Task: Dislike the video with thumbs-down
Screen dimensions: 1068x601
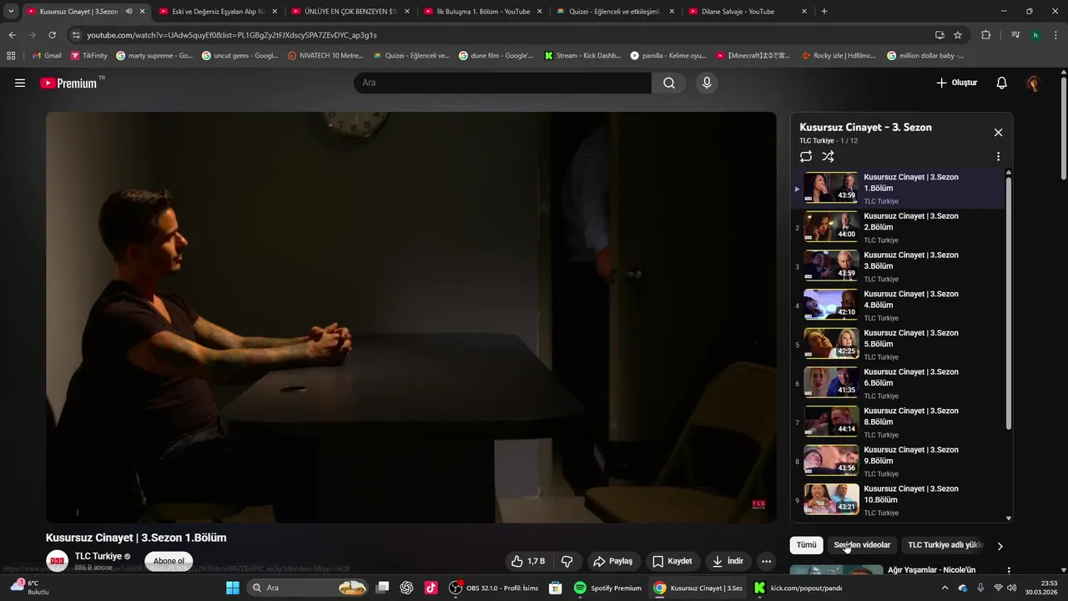Action: pos(567,561)
